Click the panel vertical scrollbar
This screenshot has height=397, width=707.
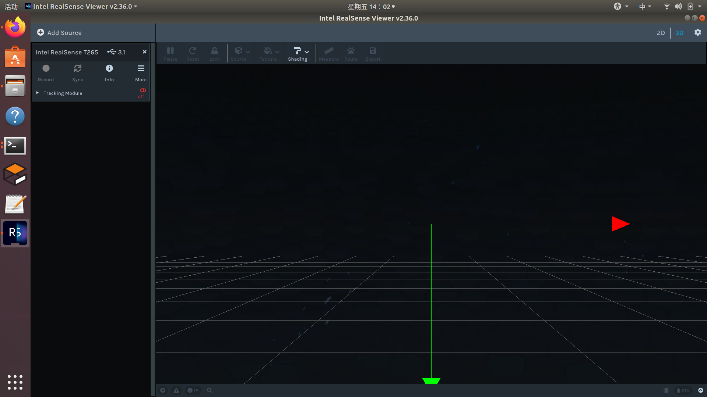152,219
